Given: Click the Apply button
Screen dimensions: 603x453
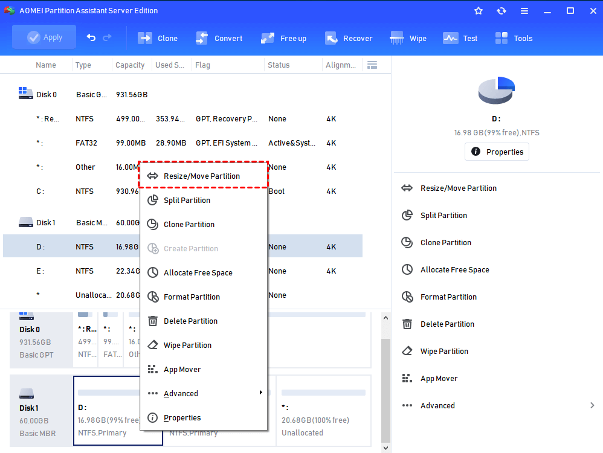Looking at the screenshot, I should (x=44, y=37).
